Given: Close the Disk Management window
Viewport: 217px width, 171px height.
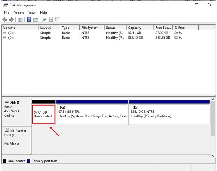Looking at the screenshot, I should click(209, 5).
